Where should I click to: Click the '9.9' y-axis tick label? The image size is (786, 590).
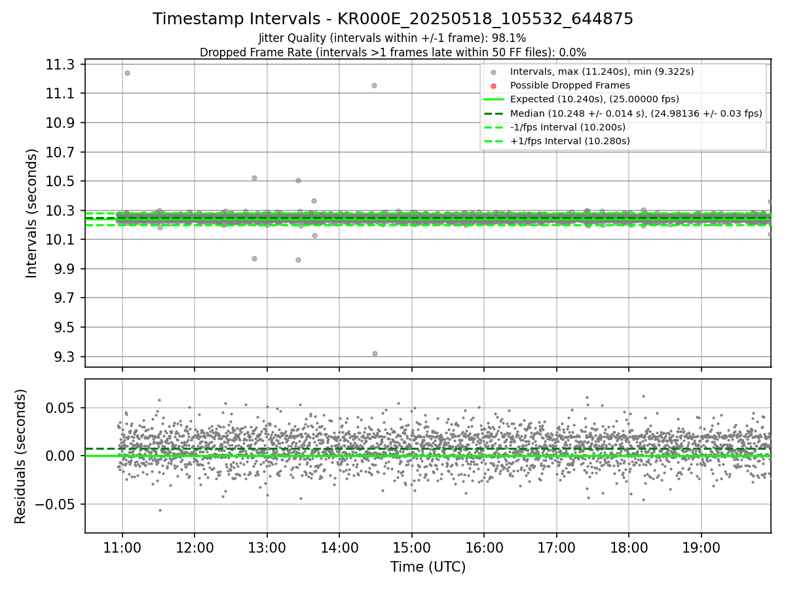[x=65, y=269]
